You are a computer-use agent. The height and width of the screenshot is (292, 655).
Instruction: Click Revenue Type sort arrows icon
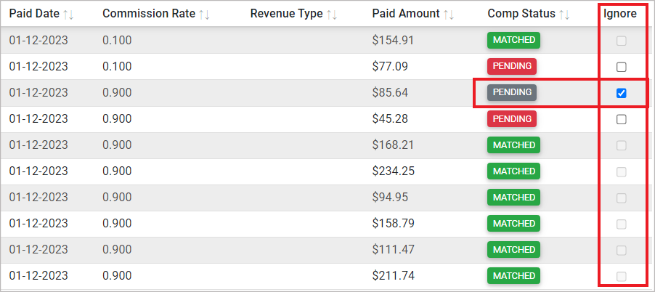pyautogui.click(x=332, y=14)
